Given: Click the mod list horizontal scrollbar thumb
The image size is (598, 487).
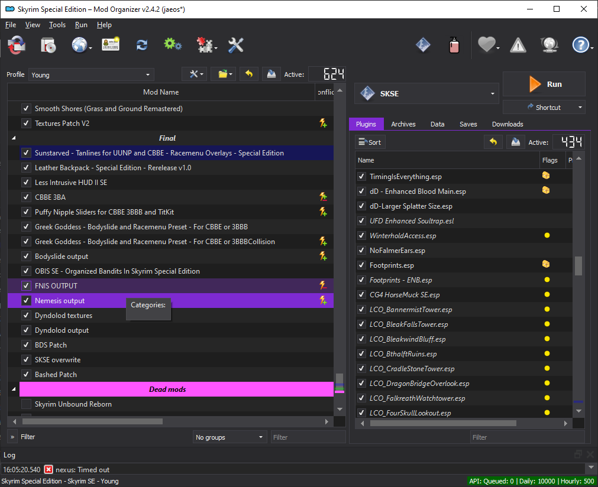Looking at the screenshot, I should 92,421.
